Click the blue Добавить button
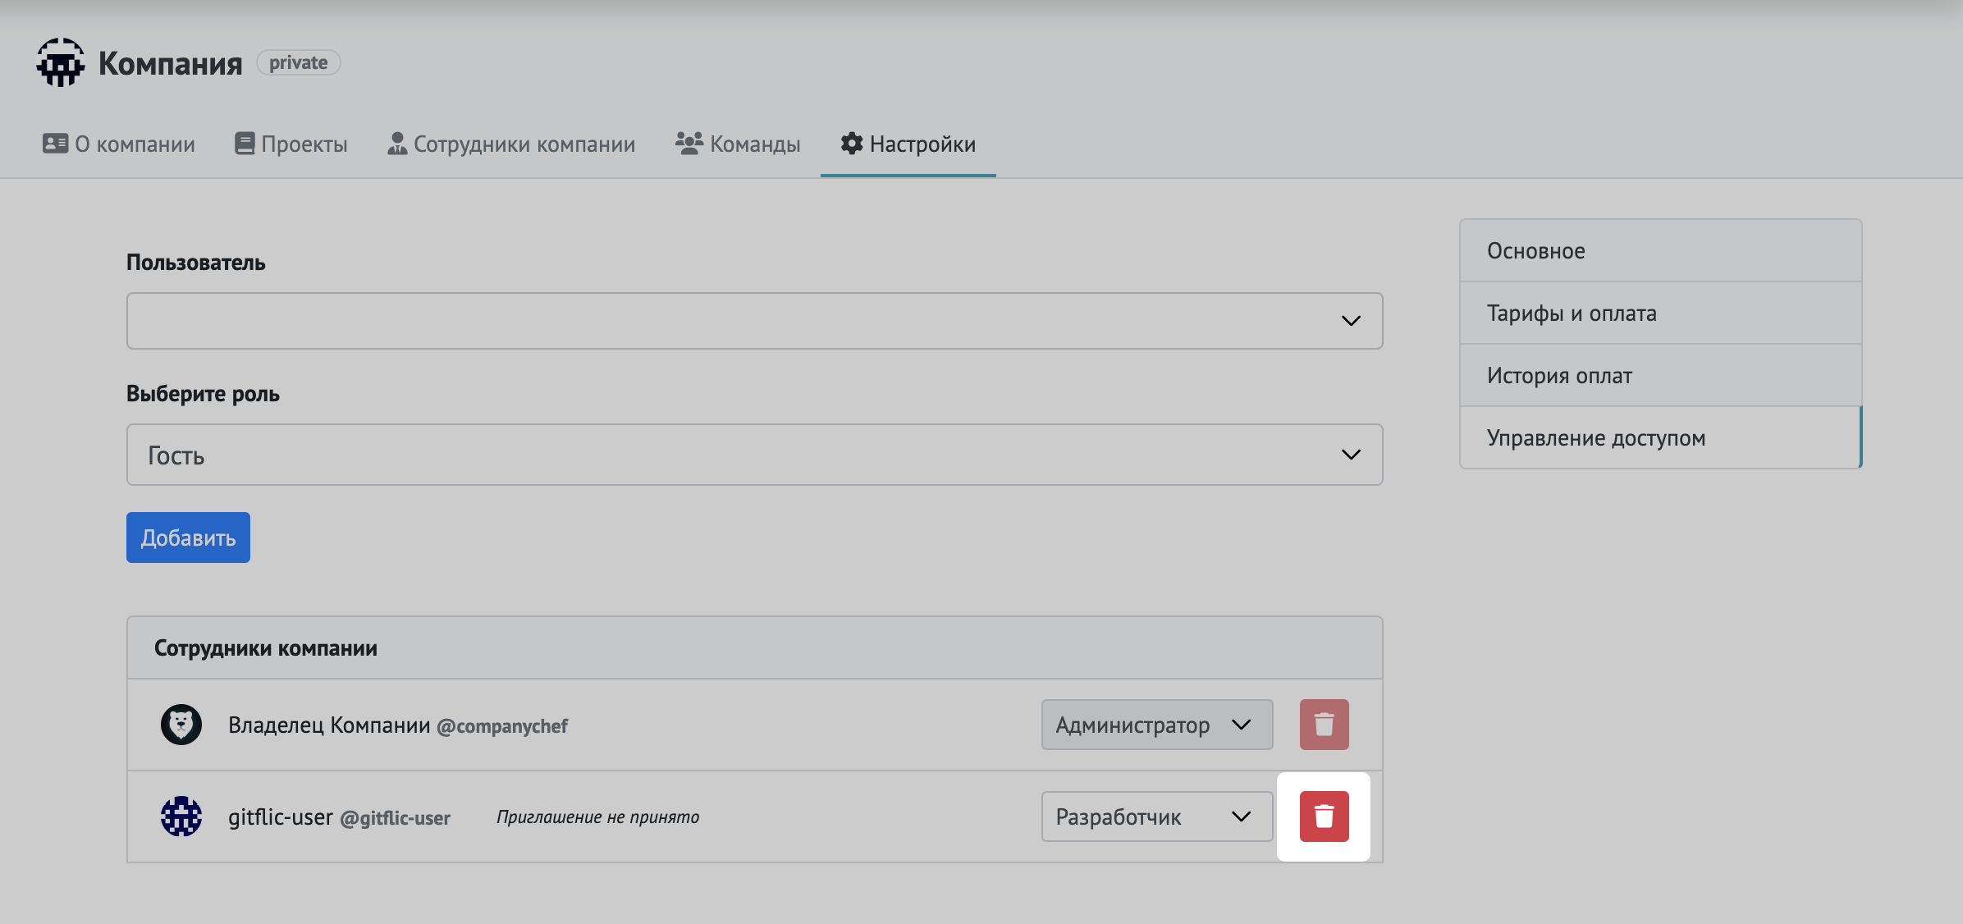The image size is (1963, 924). click(x=188, y=537)
